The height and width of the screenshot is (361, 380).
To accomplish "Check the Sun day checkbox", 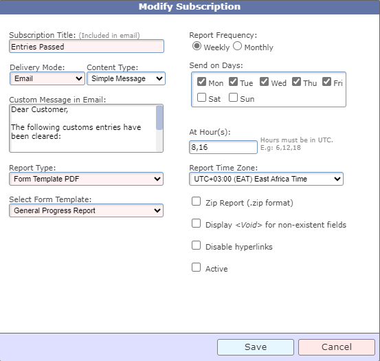I will pyautogui.click(x=233, y=98).
